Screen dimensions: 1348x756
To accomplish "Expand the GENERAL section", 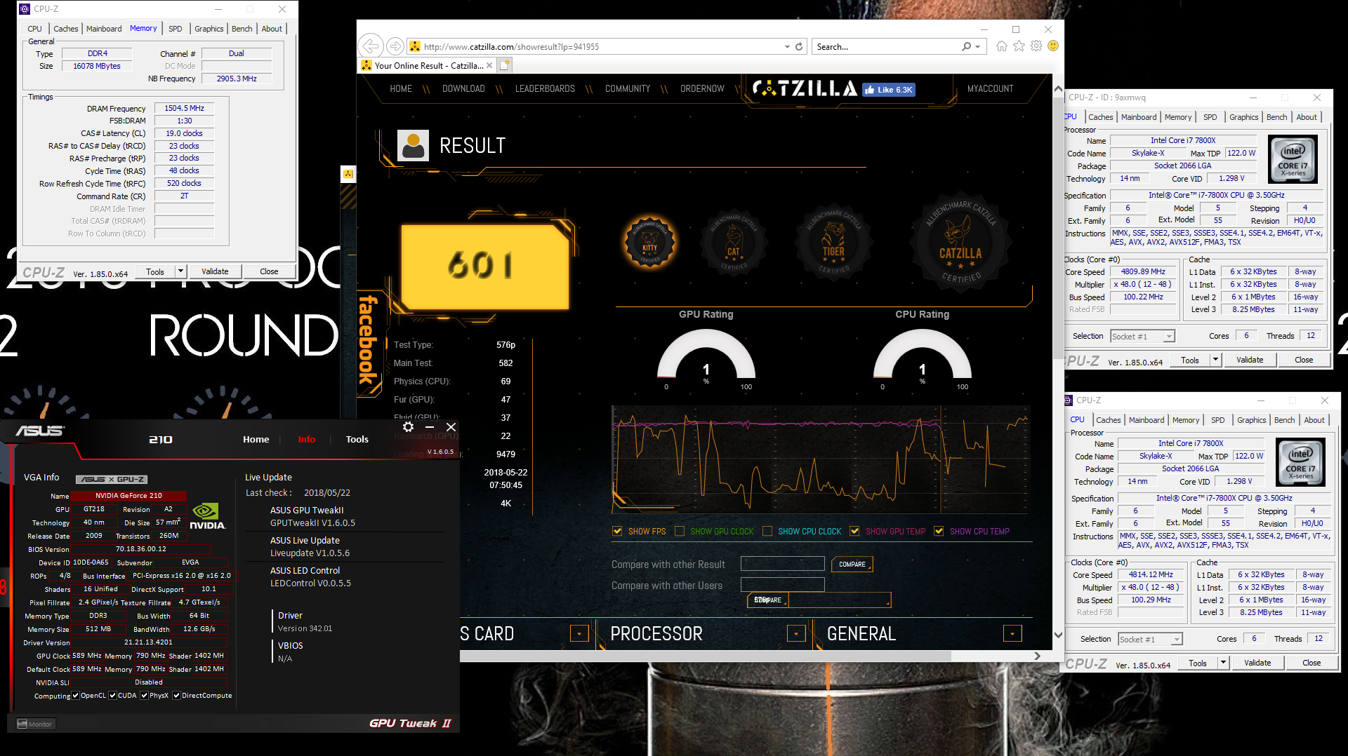I will tap(1012, 634).
